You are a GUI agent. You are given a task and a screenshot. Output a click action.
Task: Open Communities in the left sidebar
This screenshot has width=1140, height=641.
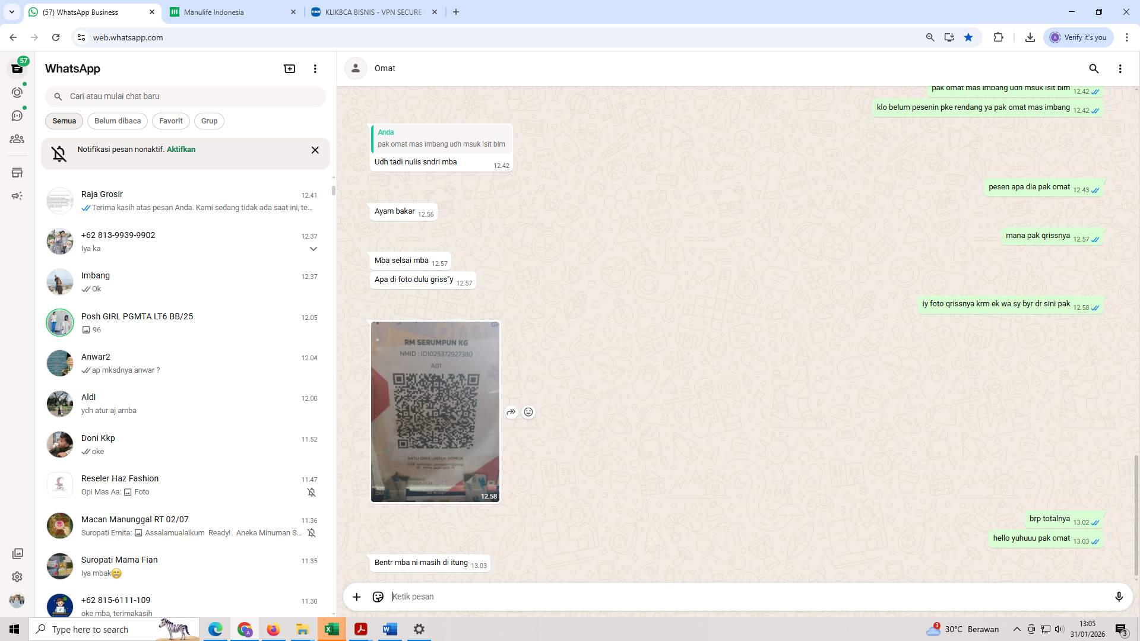pyautogui.click(x=17, y=139)
